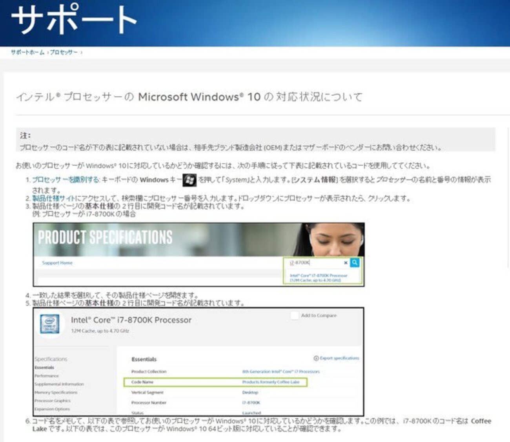This screenshot has height=442, width=510.
Task: Click the Windows key icon in step 1
Action: click(x=189, y=180)
